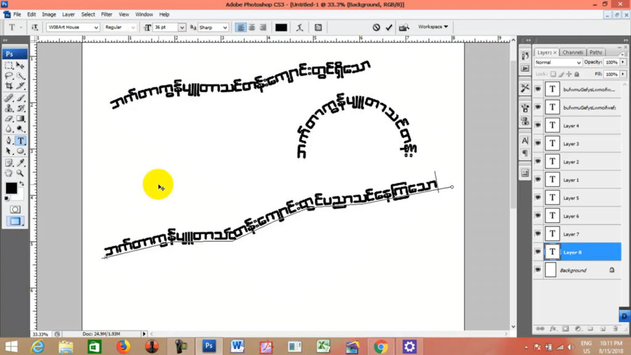Select the Healing Brush tool
This screenshot has width=631, height=355.
tap(9, 98)
